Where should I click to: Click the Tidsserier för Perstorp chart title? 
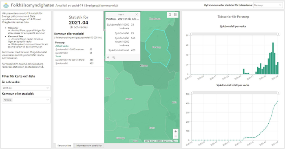tap(233, 17)
